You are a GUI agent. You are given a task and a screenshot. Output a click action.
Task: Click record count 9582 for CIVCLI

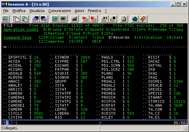[39, 113]
